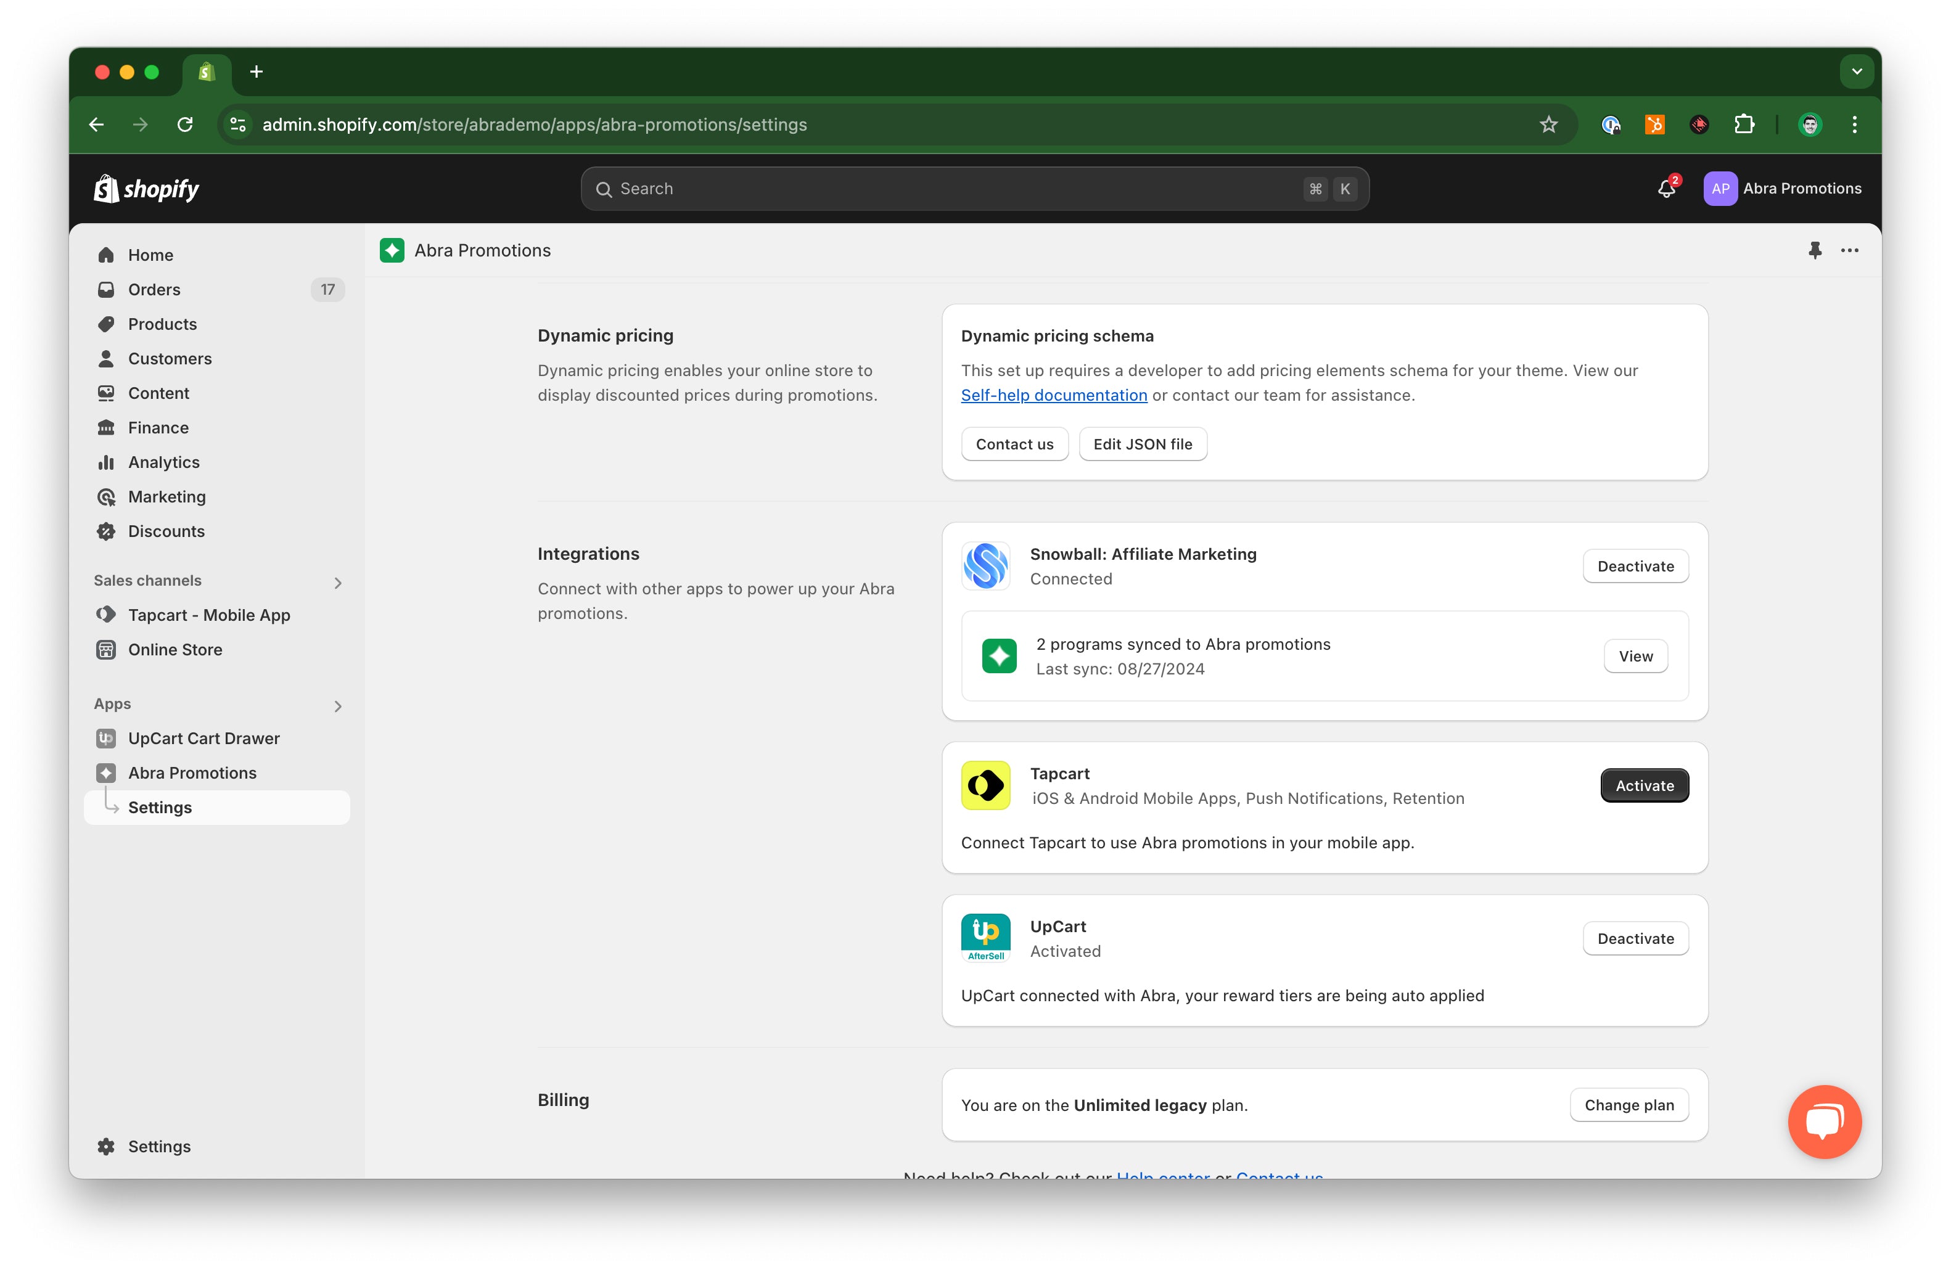Viewport: 1951px width, 1270px height.
Task: View synced Abra promotions programs
Action: [1635, 657]
